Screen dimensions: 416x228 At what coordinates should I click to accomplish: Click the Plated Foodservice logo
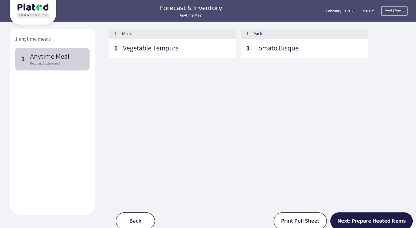tap(33, 10)
